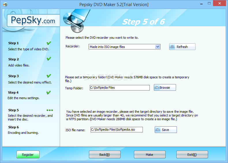Click the Step 4 green checkmark
The width and height of the screenshot is (228, 163).
coord(48,92)
